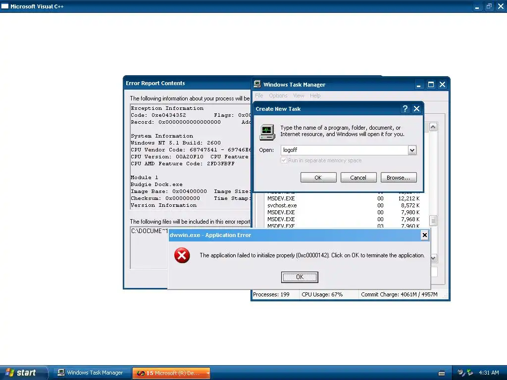The width and height of the screenshot is (507, 380).
Task: Open the Start menu
Action: [x=24, y=373]
